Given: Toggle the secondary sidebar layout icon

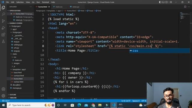Looking at the screenshot, I should (166, 2).
